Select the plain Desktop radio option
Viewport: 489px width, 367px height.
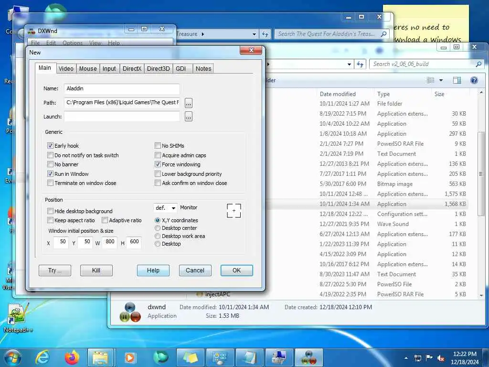(x=158, y=244)
